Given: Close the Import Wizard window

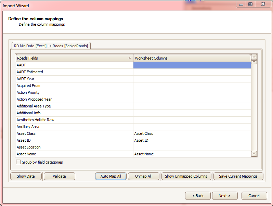Looking at the screenshot, I should tap(263, 4).
